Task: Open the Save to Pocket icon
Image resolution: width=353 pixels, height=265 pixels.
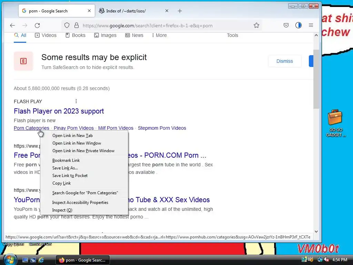Action: tap(286, 25)
